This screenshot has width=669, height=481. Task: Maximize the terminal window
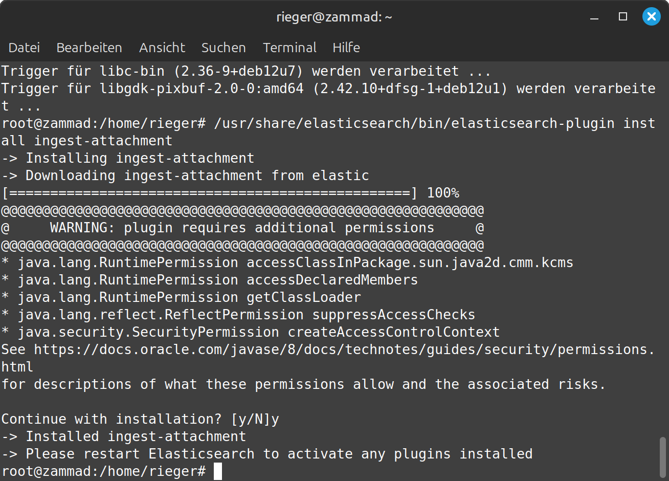click(x=623, y=17)
